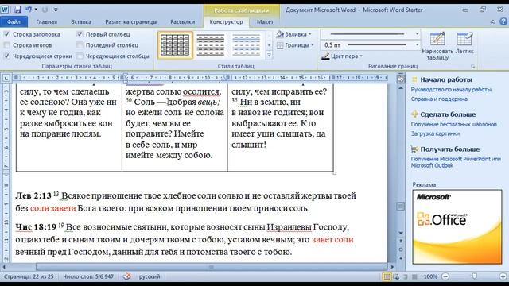Minimize the ribbon with caret icon
The width and height of the screenshot is (509, 286).
tap(493, 21)
